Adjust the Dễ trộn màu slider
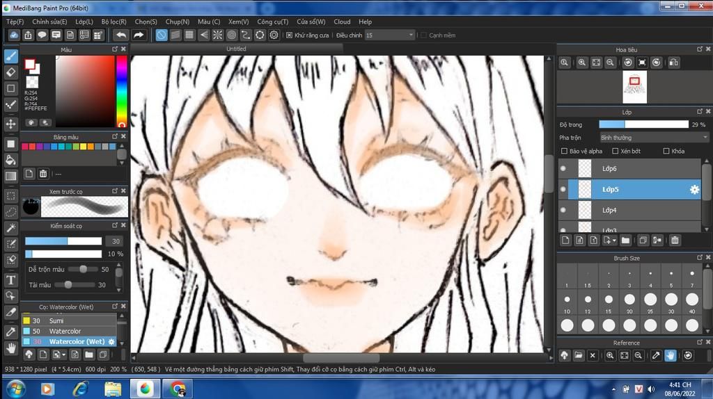Screen dimensions: 713x399 [83, 269]
